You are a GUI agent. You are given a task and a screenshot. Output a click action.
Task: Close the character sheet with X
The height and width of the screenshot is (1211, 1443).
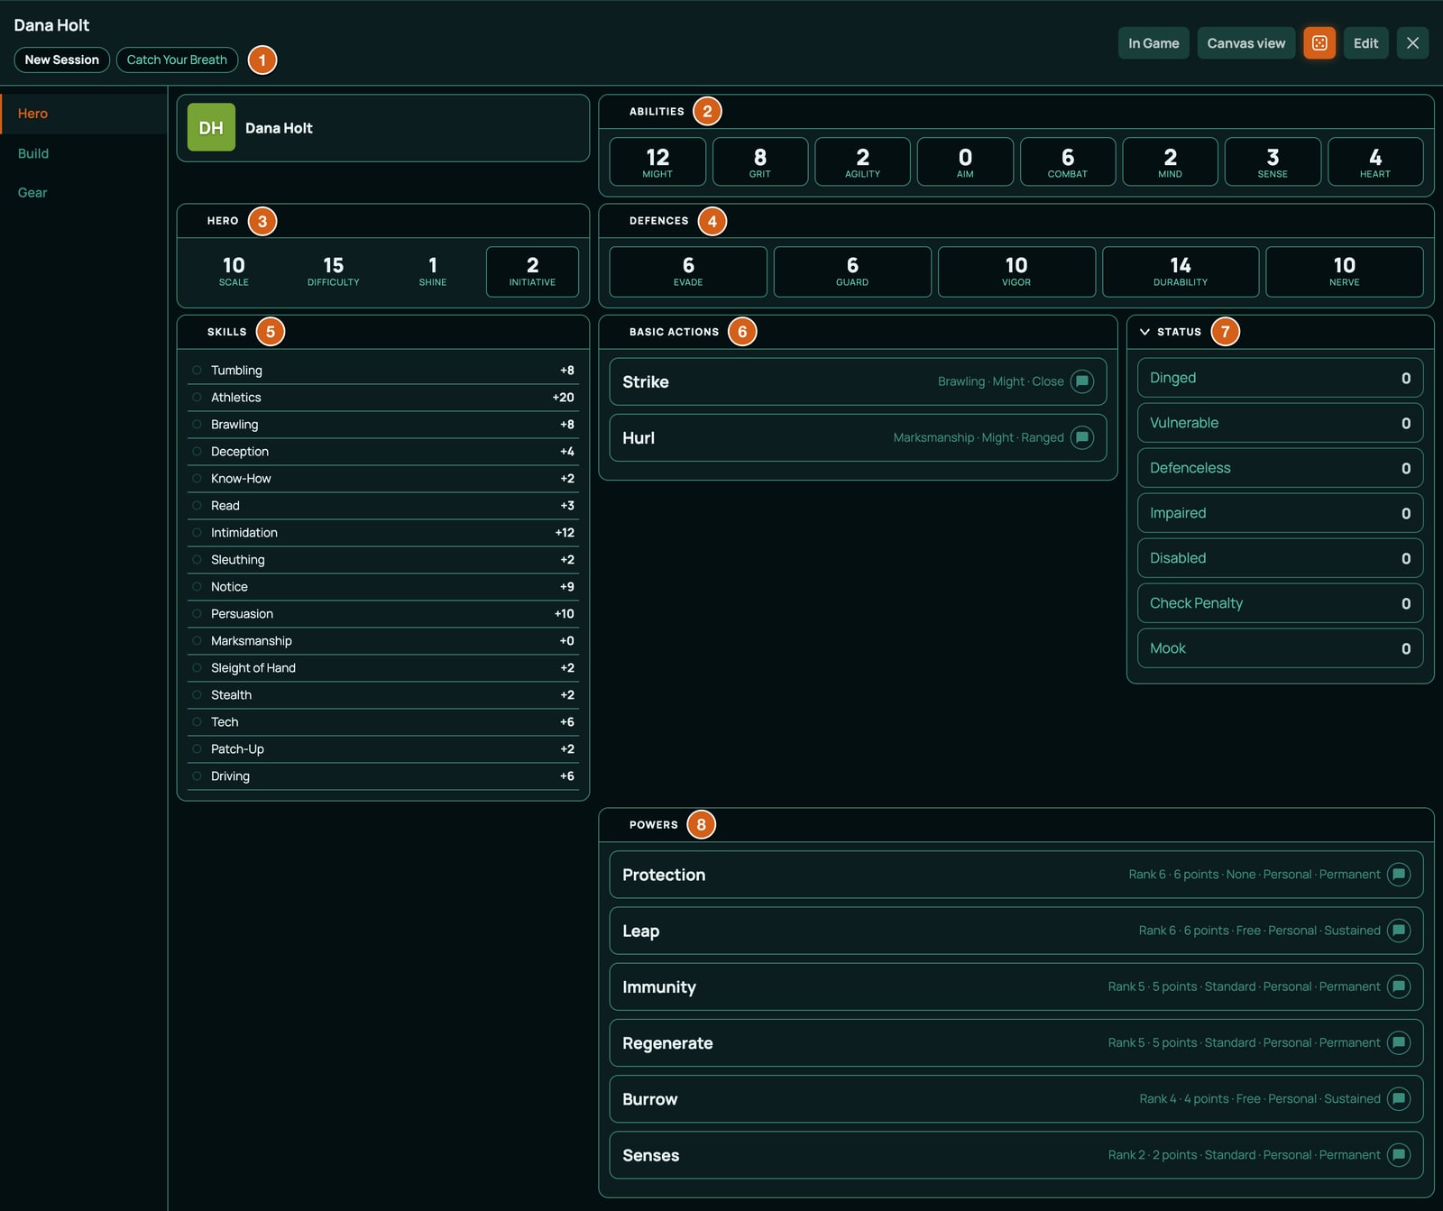(1412, 43)
